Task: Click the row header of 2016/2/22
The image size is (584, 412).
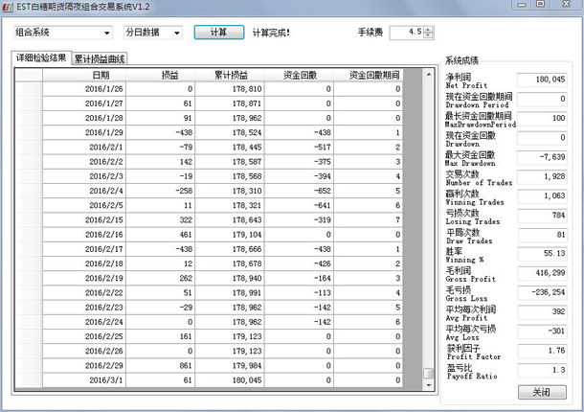Action: 29,292
